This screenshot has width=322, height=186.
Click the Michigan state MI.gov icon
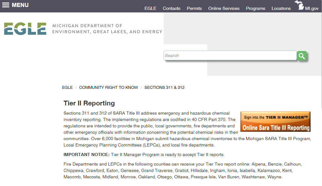(306, 5)
